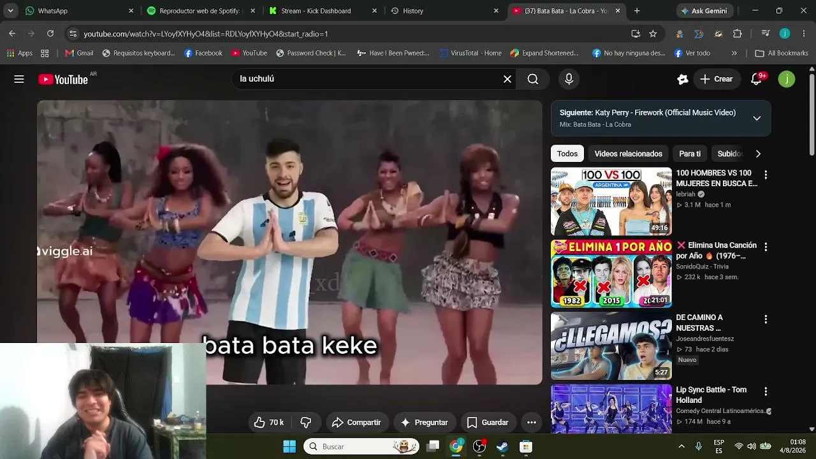
Task: Open the YouTube account avatar menu
Action: (787, 79)
